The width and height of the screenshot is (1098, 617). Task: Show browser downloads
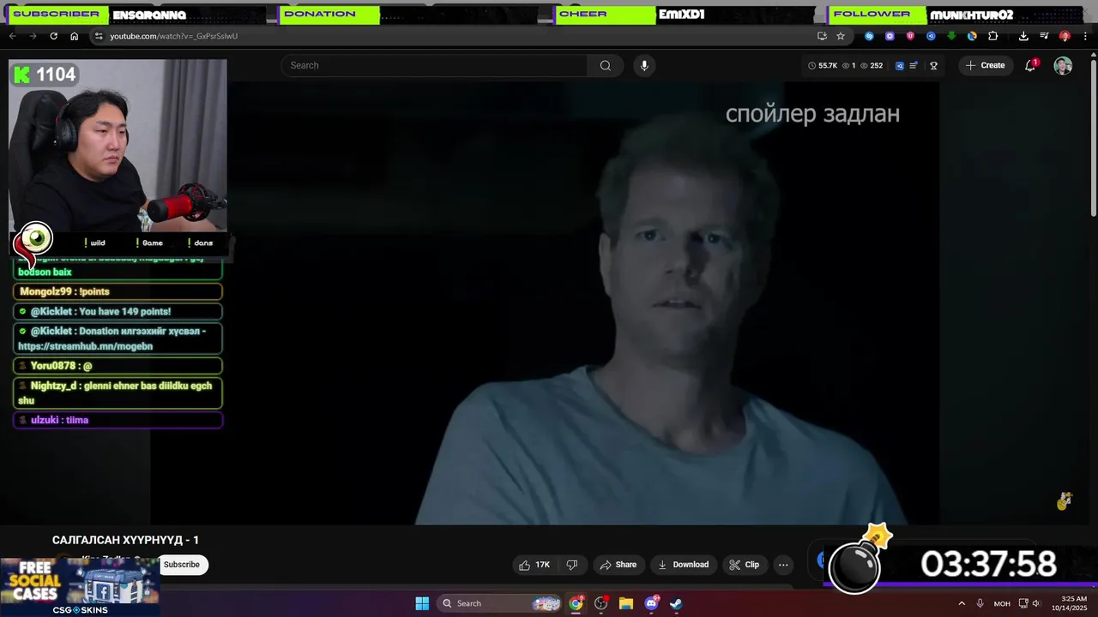1023,36
